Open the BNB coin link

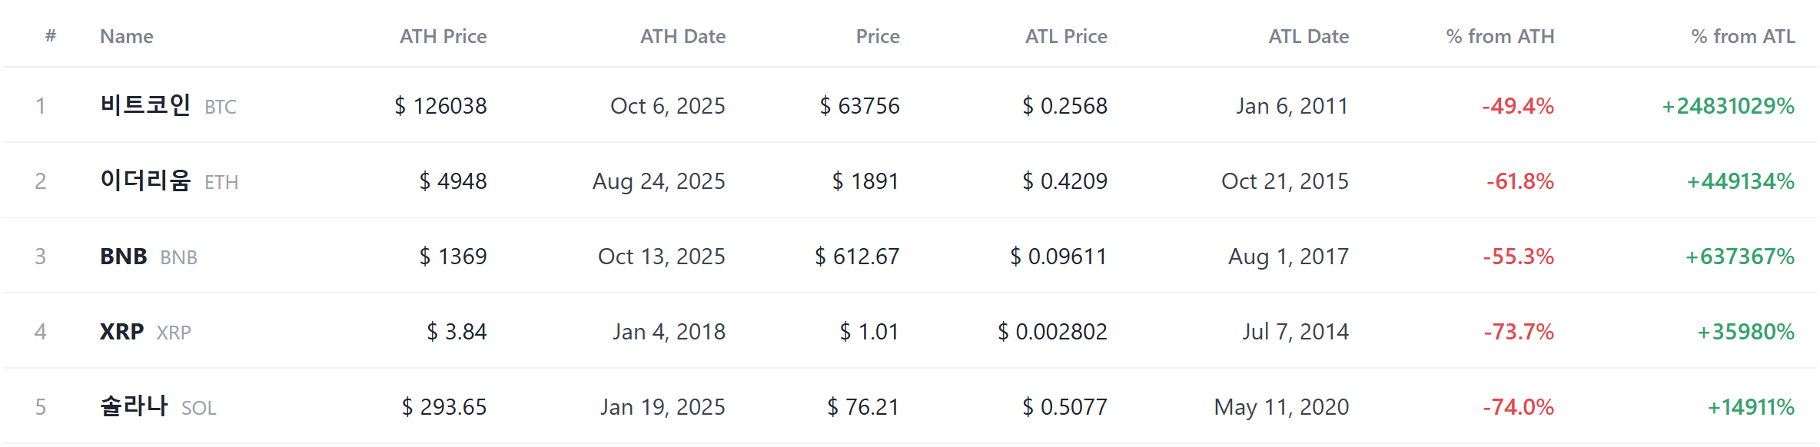tap(148, 257)
